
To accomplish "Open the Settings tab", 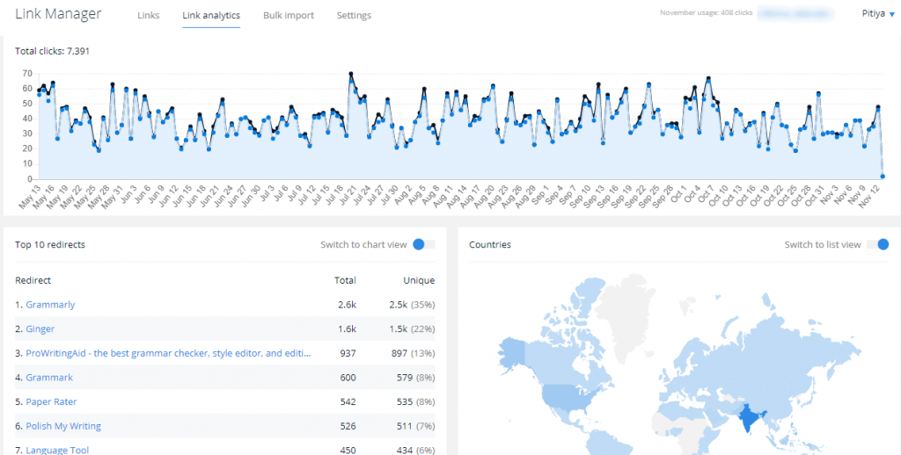I will pyautogui.click(x=354, y=16).
